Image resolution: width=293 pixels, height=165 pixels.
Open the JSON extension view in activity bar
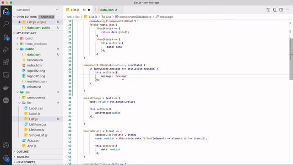tap(6, 100)
